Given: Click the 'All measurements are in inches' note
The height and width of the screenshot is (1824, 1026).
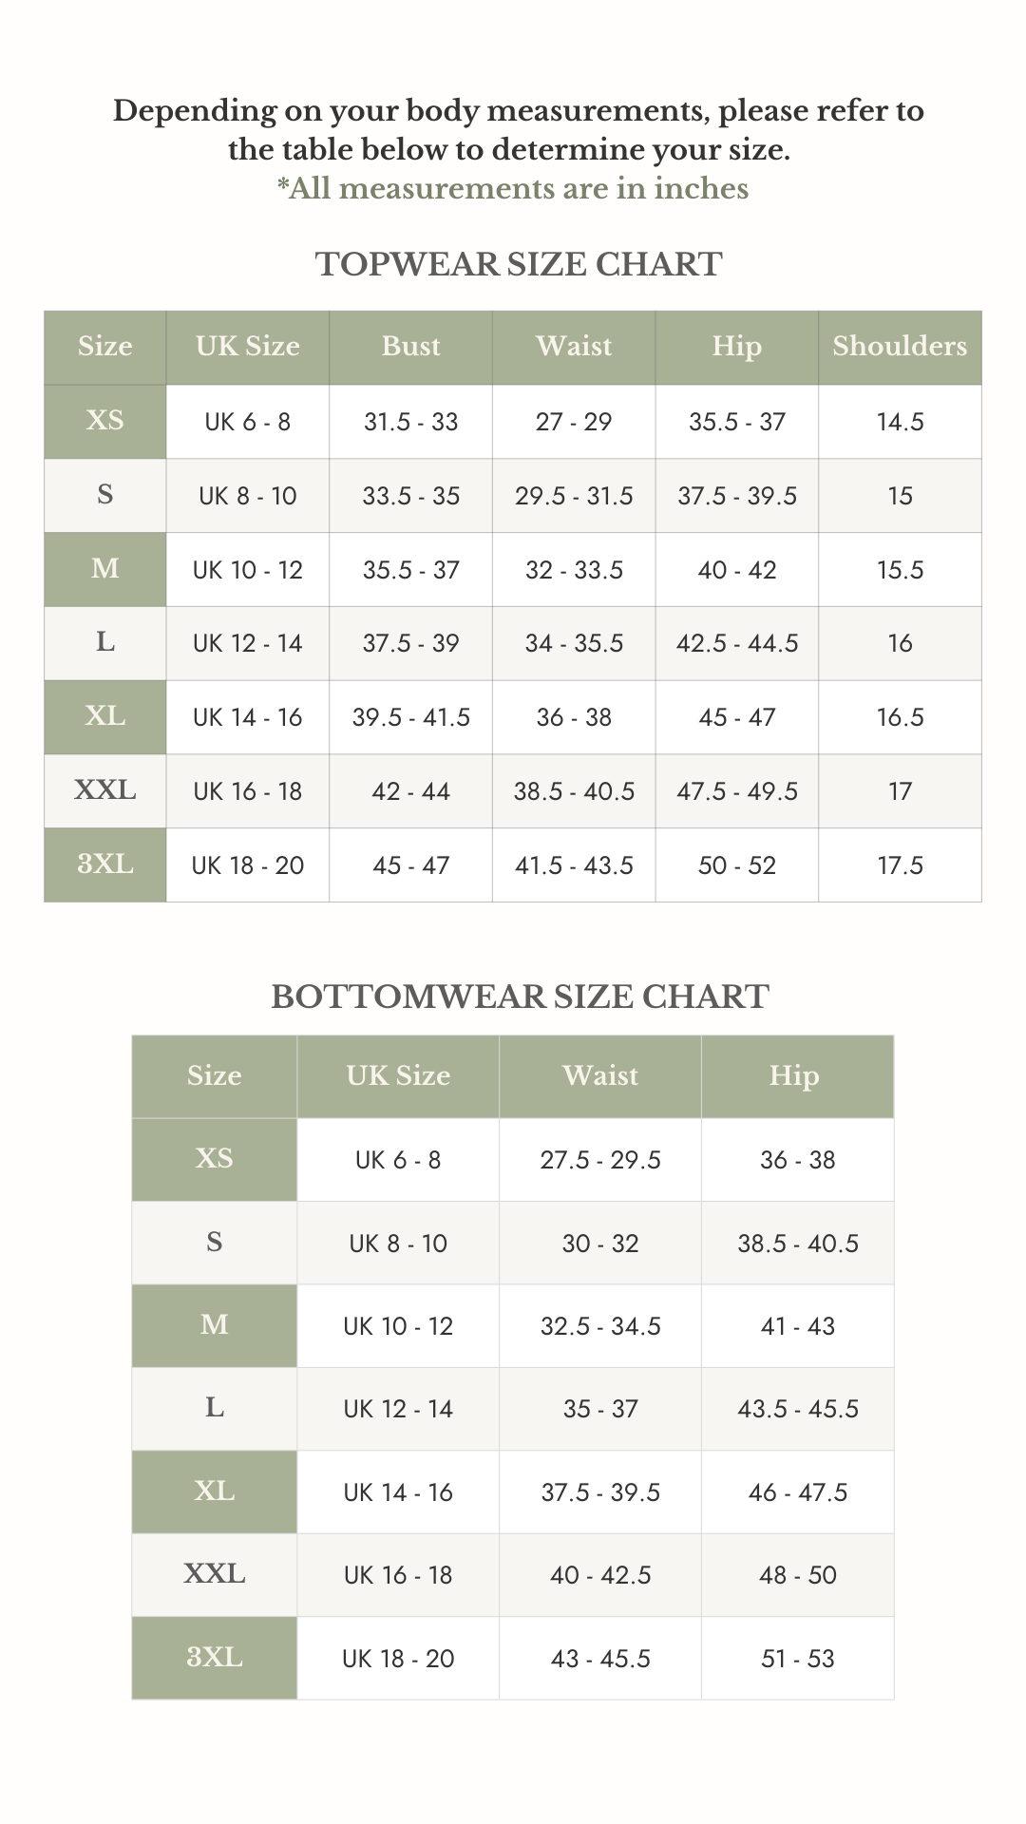Looking at the screenshot, I should [513, 189].
